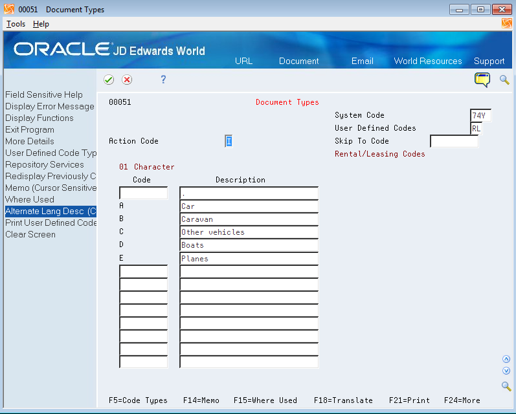This screenshot has width=516, height=414.
Task: Click the first blank Code field
Action: click(144, 193)
